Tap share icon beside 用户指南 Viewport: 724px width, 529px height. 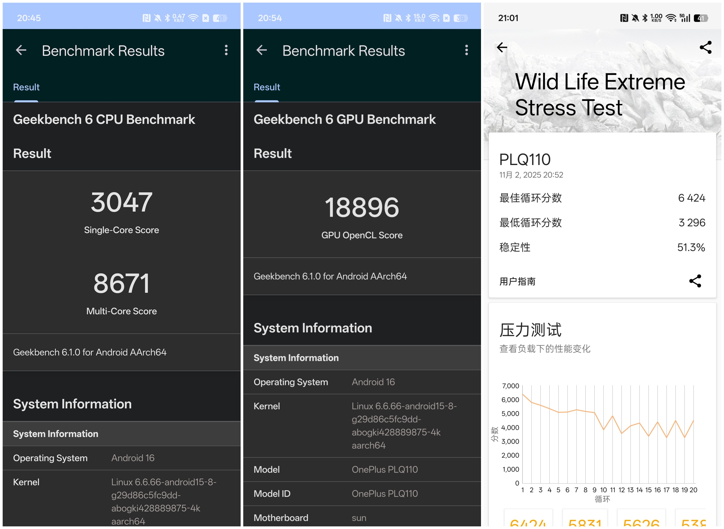[695, 281]
